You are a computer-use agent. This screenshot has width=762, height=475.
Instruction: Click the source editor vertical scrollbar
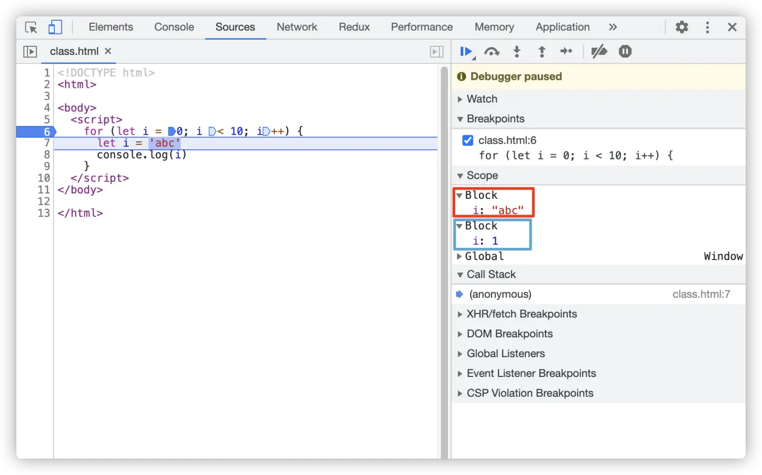(x=444, y=262)
